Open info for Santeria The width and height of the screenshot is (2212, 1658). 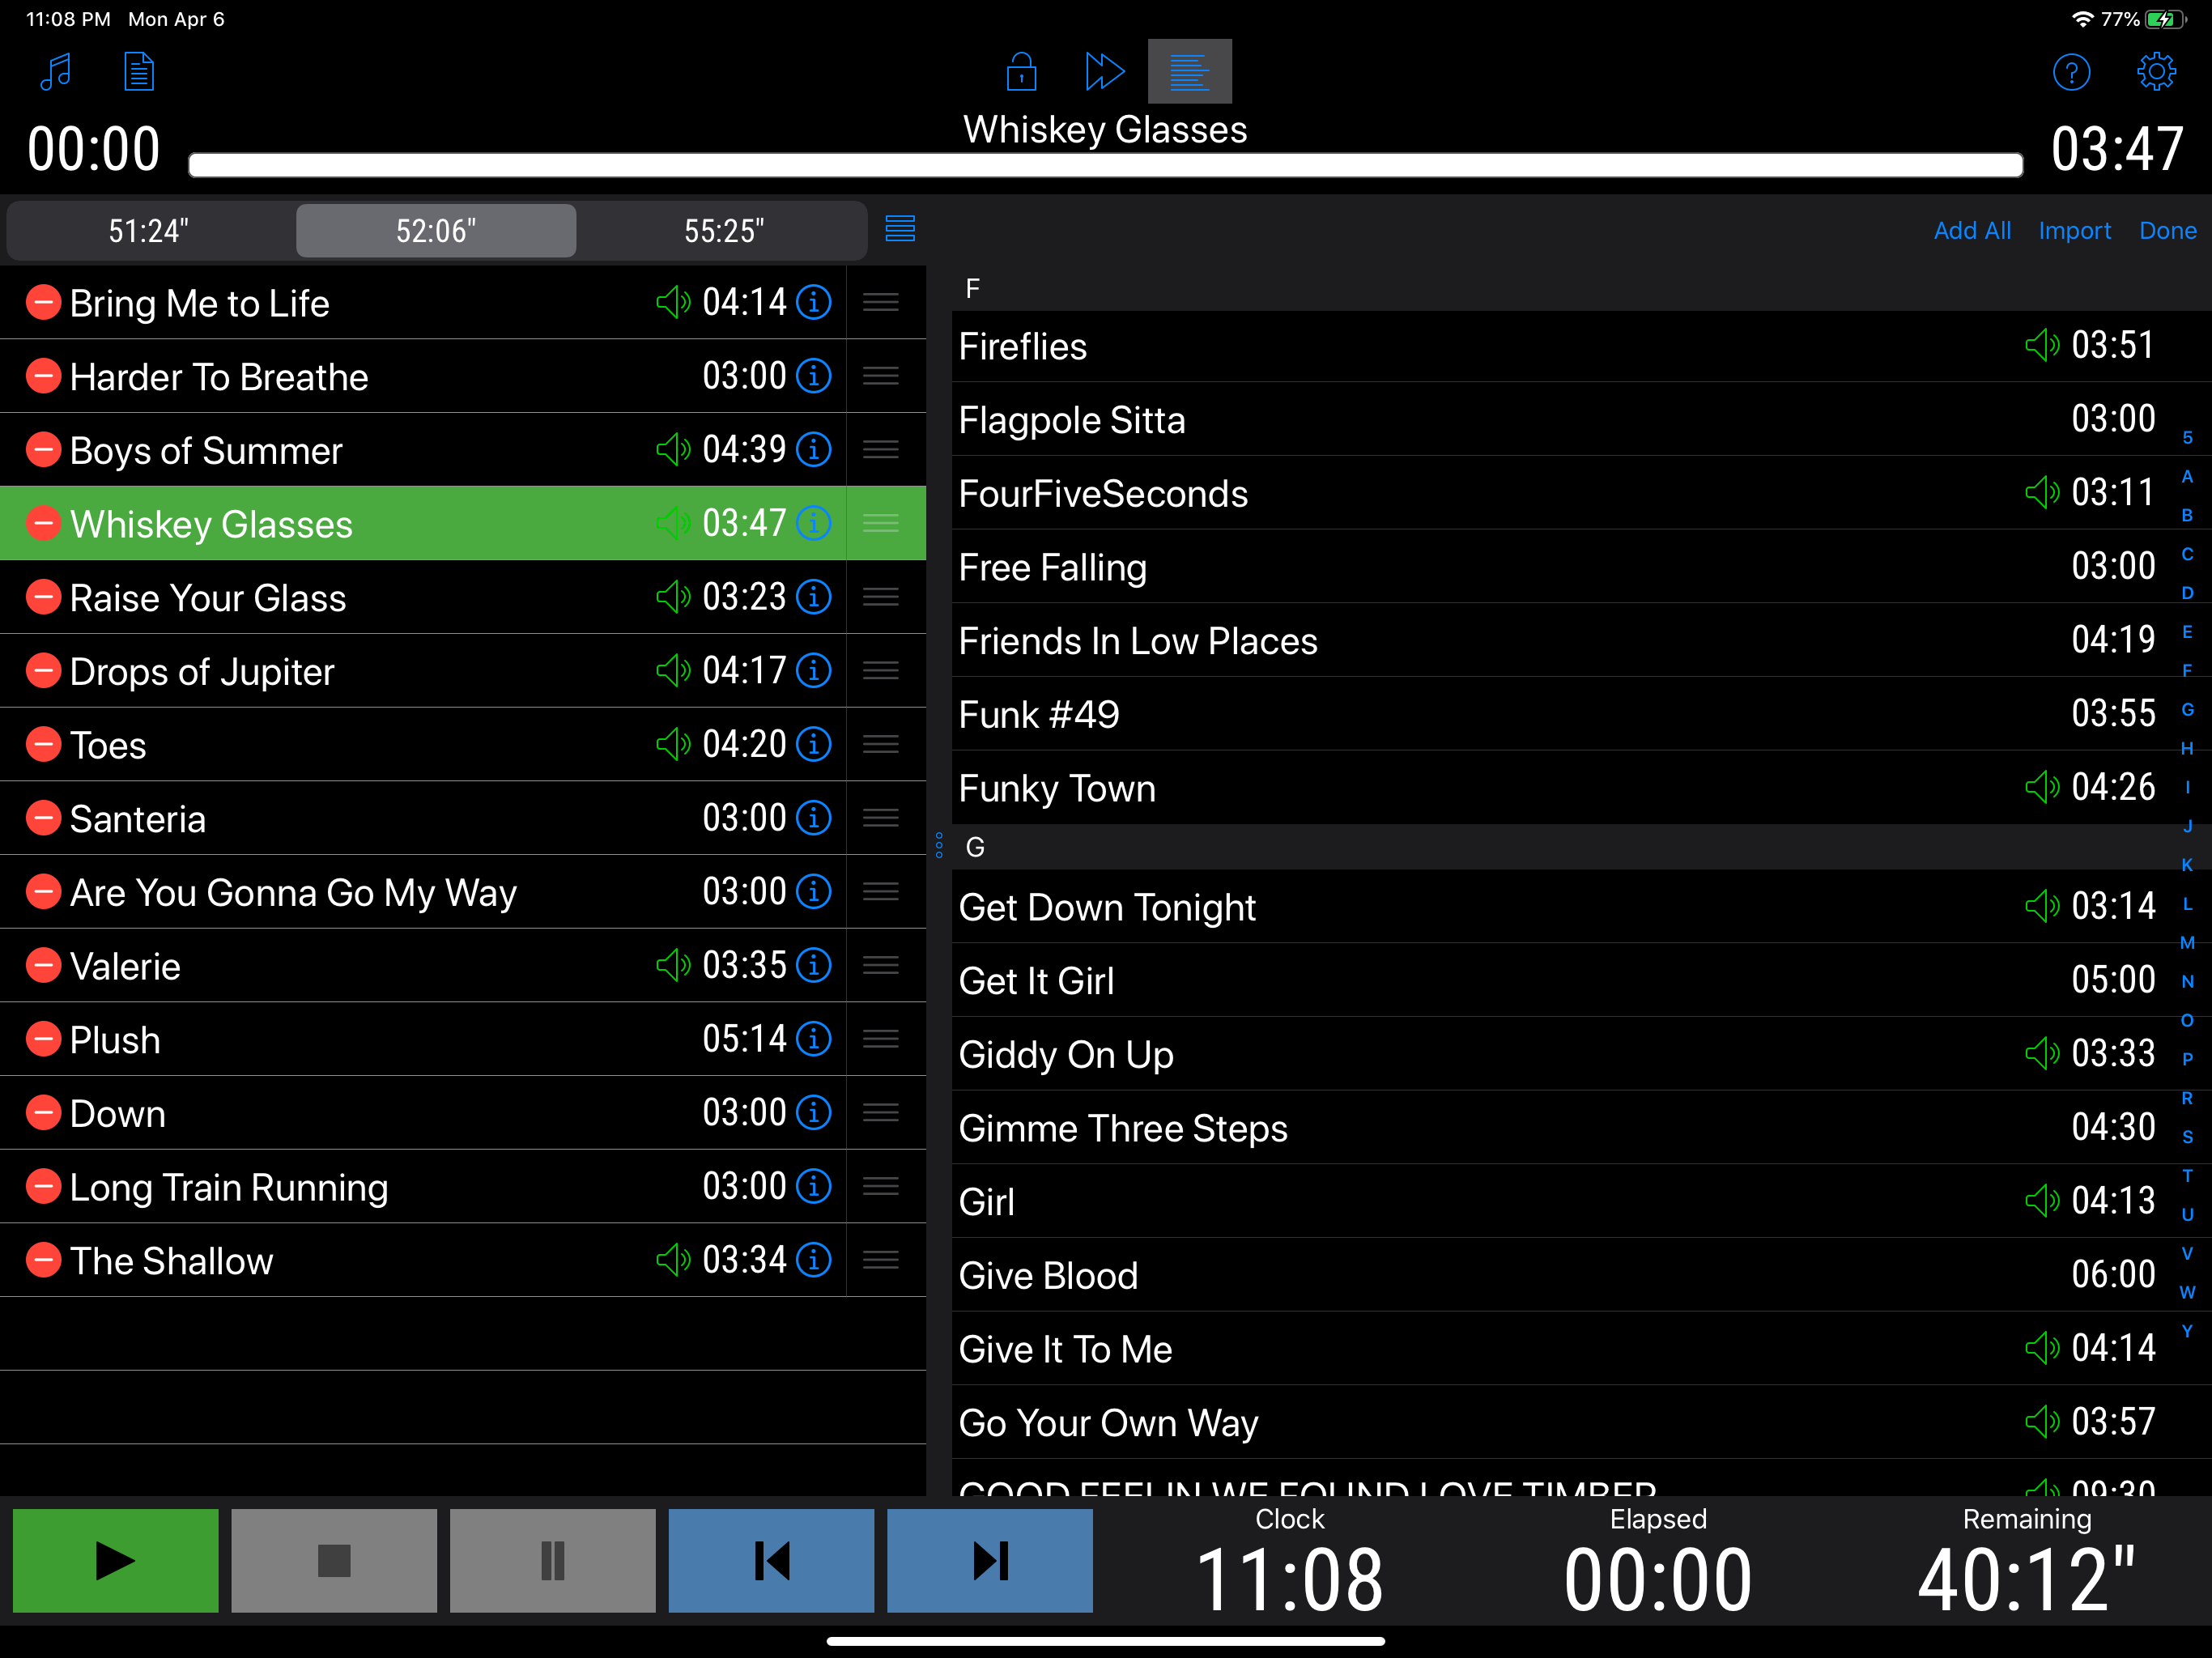(x=814, y=818)
